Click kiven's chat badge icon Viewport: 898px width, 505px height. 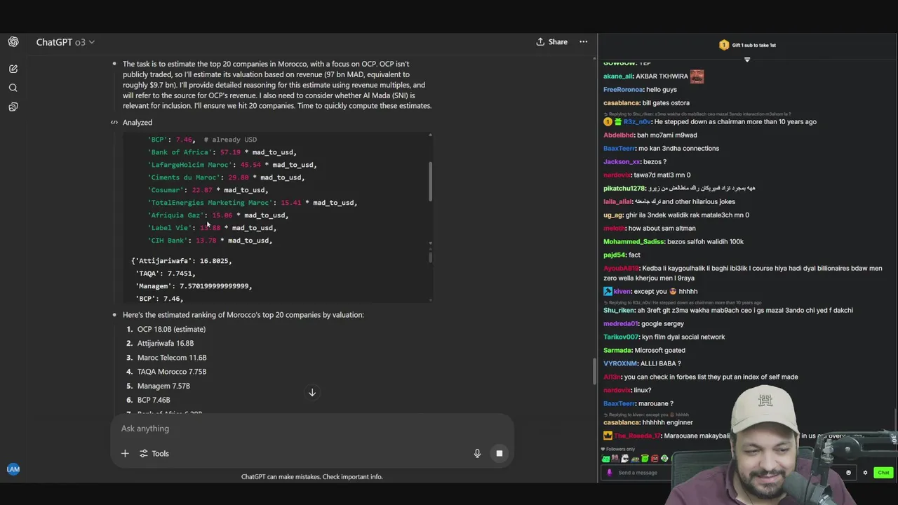coord(608,291)
